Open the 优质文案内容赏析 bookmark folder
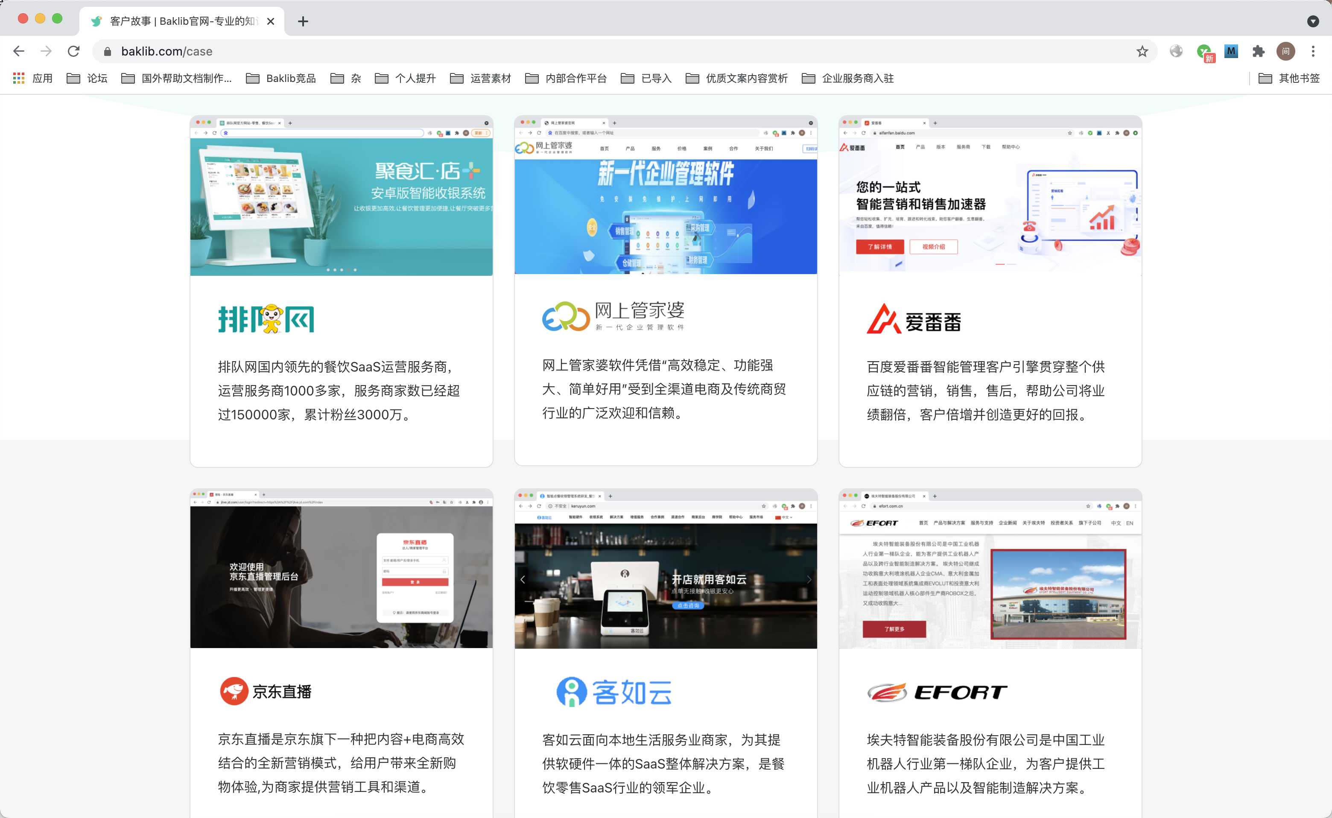The image size is (1332, 818). click(736, 79)
